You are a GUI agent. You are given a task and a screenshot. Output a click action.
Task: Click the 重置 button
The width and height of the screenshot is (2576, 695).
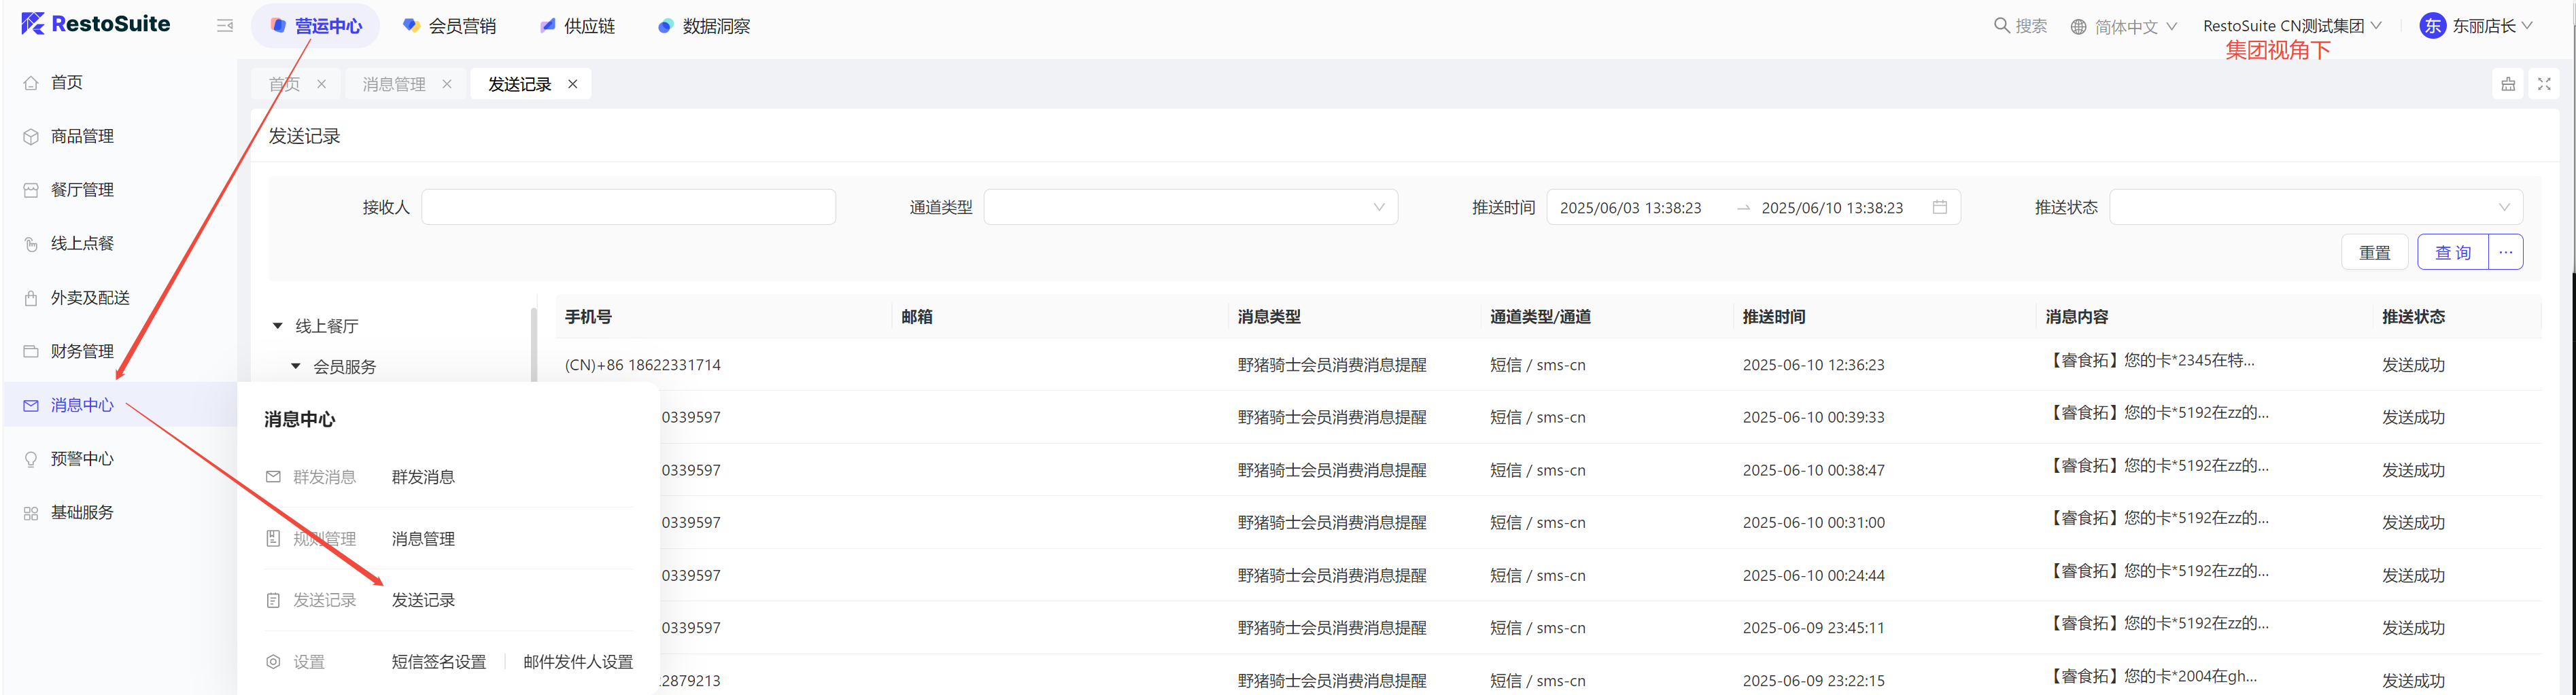tap(2374, 252)
